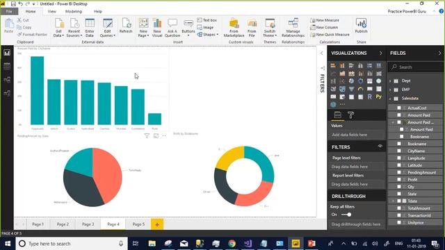Expand the EMP table
Screen dimensions: 445x250
tap(390, 90)
